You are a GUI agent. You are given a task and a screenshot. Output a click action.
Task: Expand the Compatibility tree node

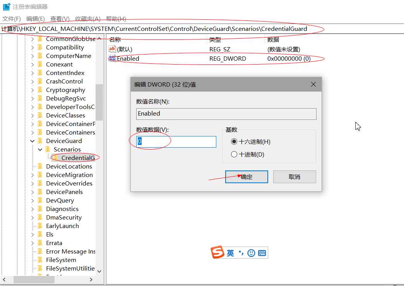pos(32,48)
